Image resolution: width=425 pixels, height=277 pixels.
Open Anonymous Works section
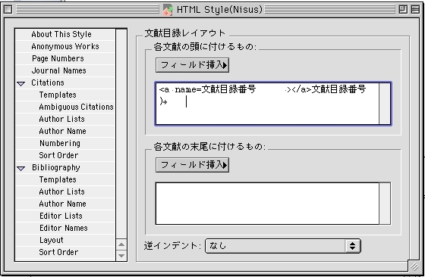click(x=65, y=46)
